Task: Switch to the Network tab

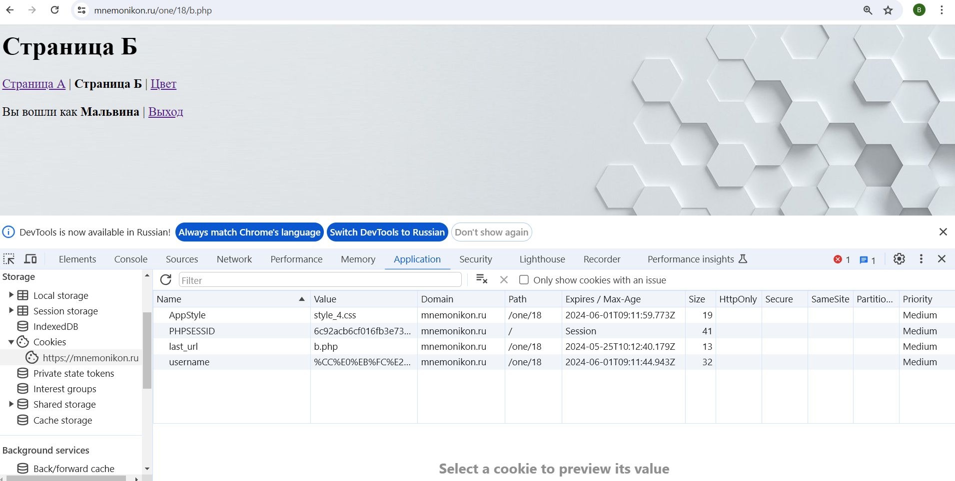Action: point(234,259)
